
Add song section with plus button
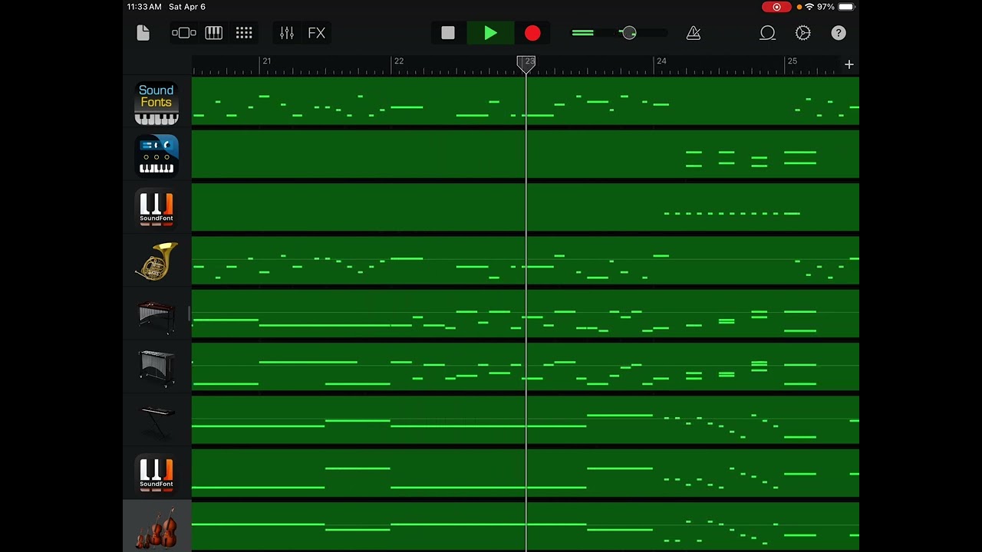click(849, 64)
